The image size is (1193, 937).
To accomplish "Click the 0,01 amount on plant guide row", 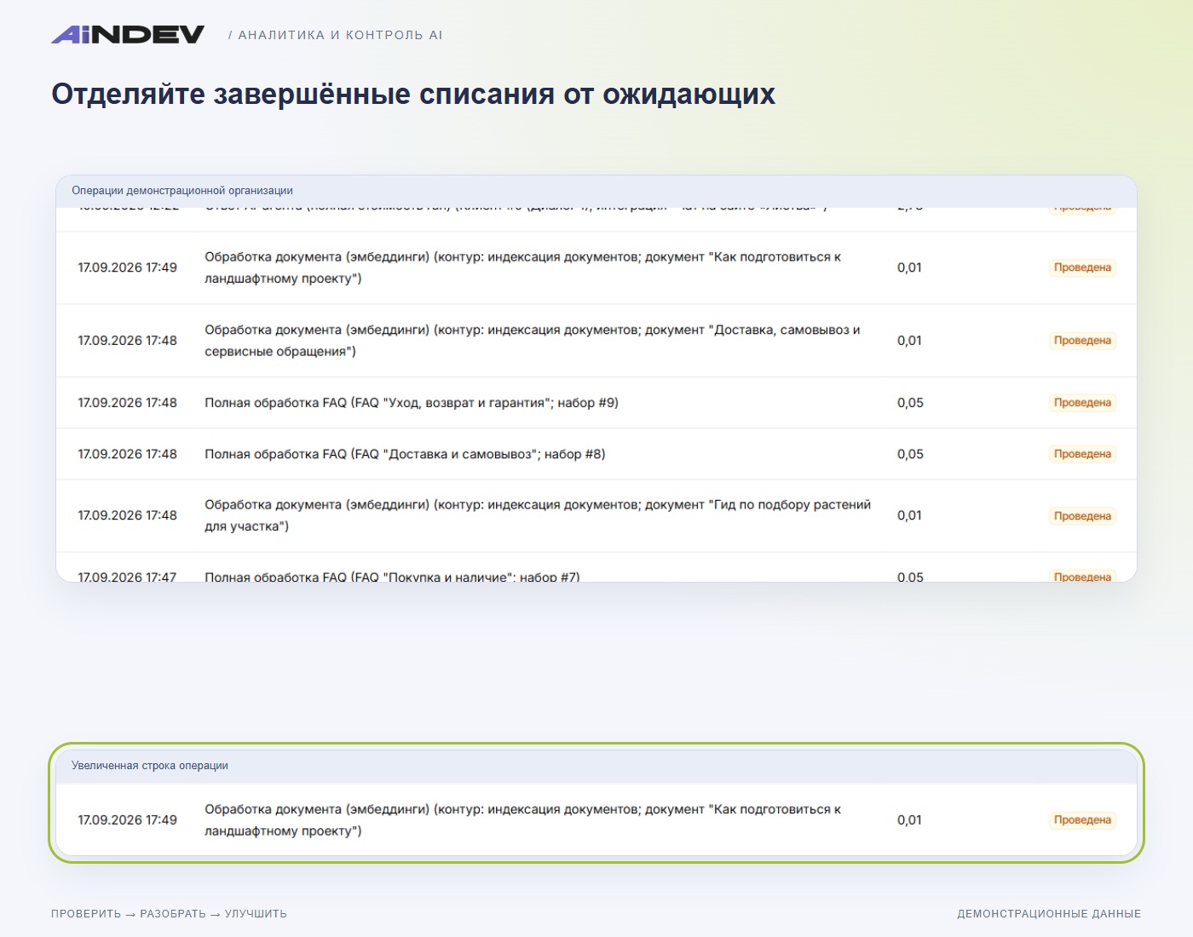I will coord(909,515).
